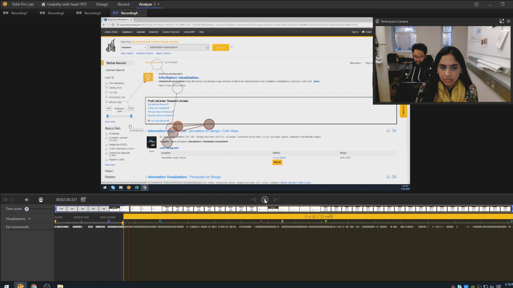513x288 pixels.
Task: Open the Recording2 tab
Action: click(52, 13)
